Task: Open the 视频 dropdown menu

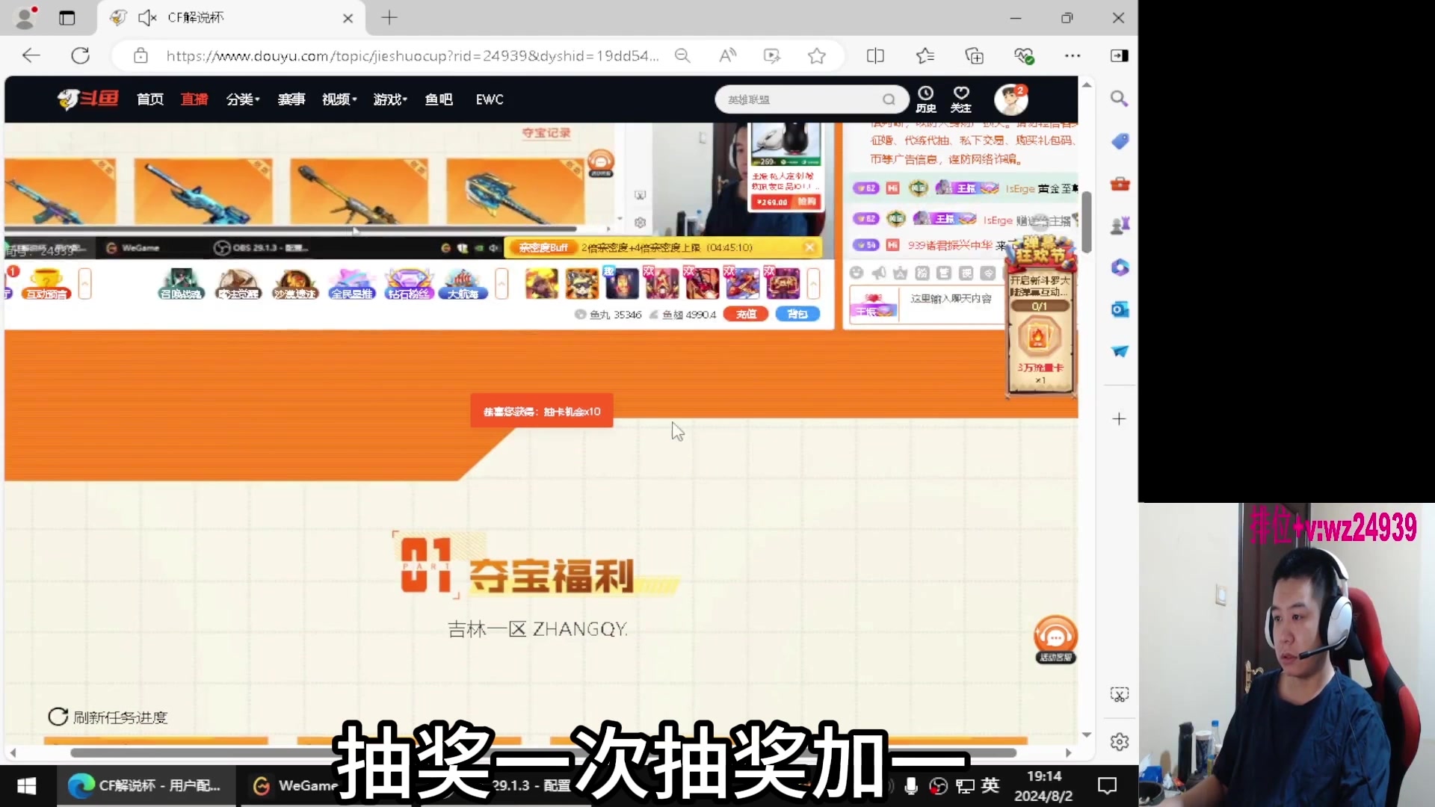Action: pos(338,99)
